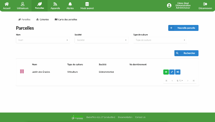Open settings gears for Jardin des Érables
This screenshot has height=122, width=215.
tap(178, 72)
